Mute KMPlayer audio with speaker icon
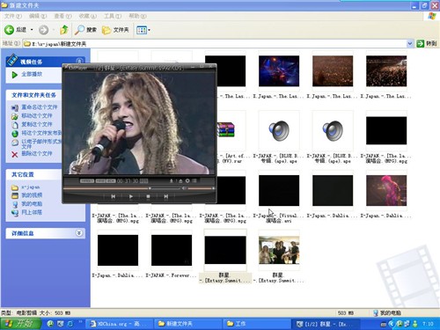440x330 pixels. click(184, 188)
